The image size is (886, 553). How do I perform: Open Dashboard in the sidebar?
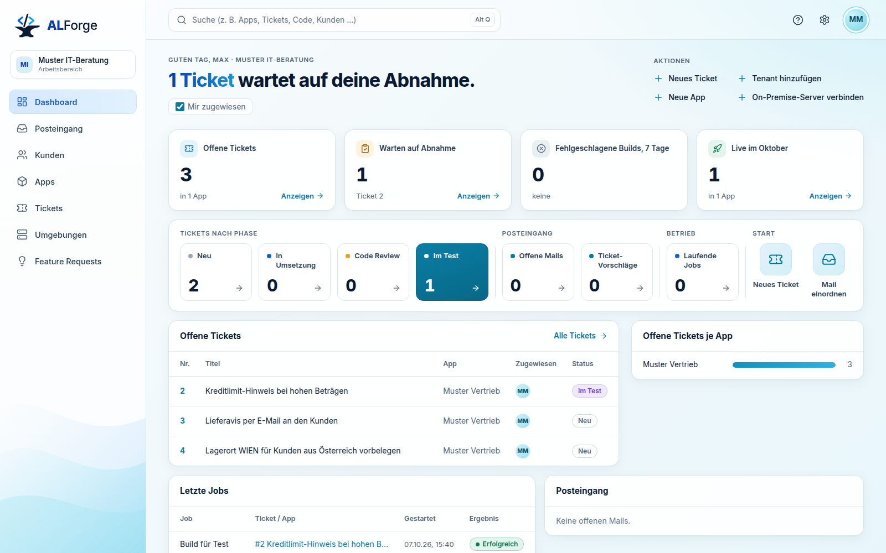(73, 102)
